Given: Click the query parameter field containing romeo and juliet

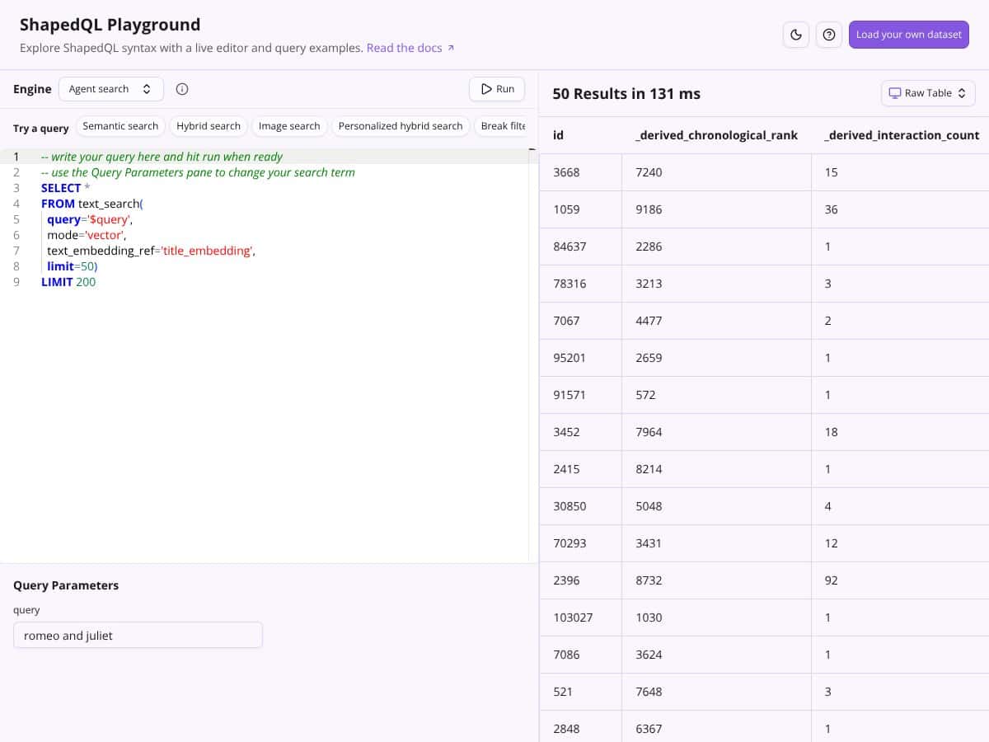Looking at the screenshot, I should 138,635.
